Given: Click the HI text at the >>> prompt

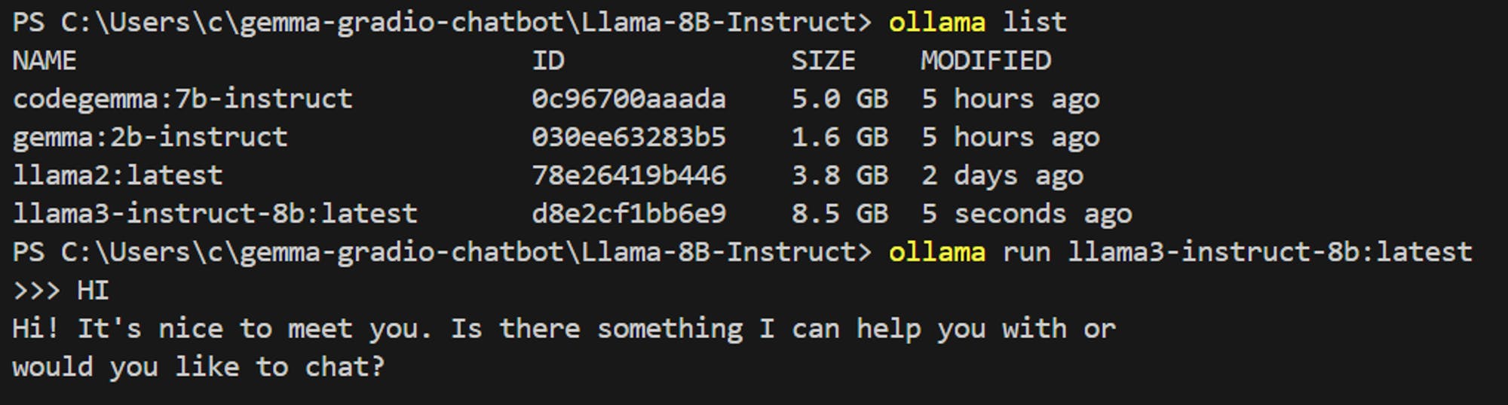Looking at the screenshot, I should (93, 291).
